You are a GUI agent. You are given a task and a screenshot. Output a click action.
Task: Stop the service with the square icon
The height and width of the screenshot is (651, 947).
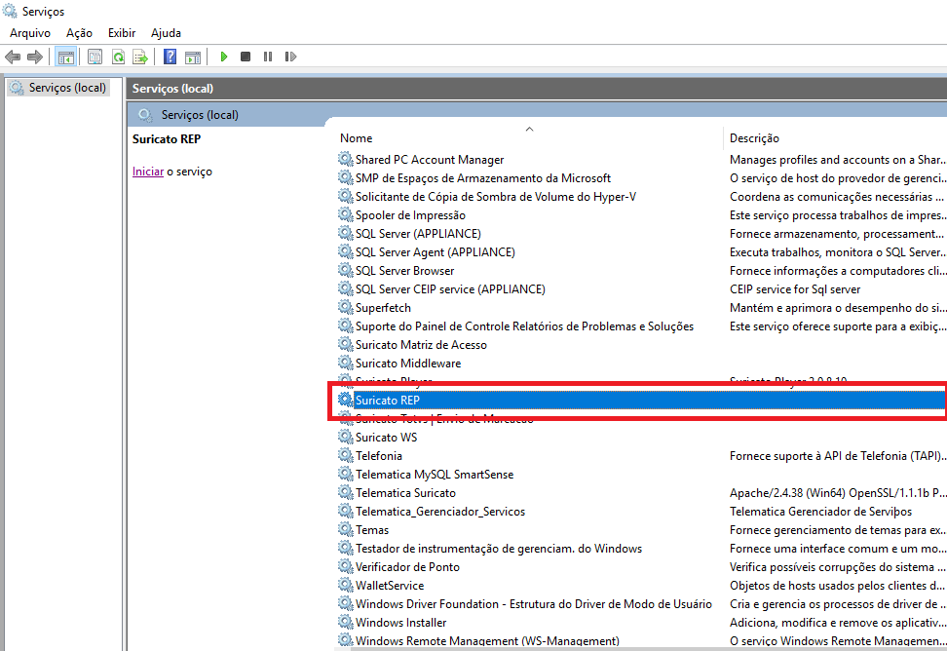coord(246,57)
